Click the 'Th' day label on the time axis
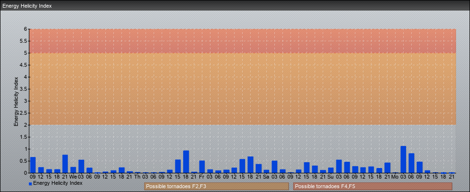The height and width of the screenshot is (192, 470). tap(137, 177)
